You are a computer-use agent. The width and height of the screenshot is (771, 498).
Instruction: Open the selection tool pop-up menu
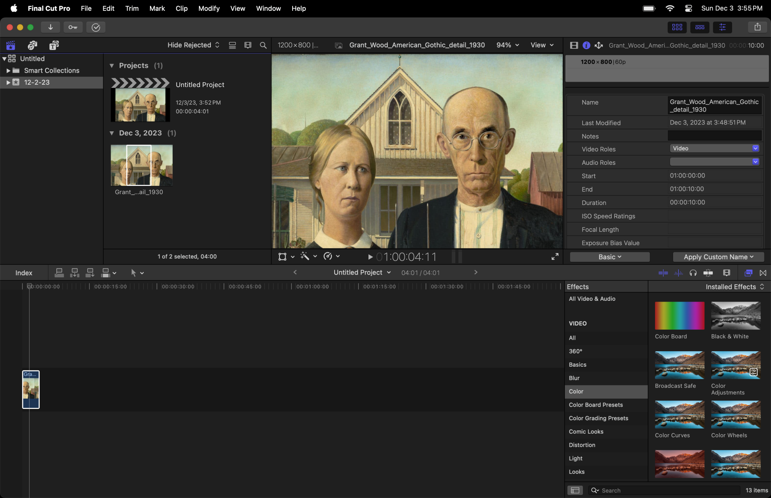tap(137, 273)
